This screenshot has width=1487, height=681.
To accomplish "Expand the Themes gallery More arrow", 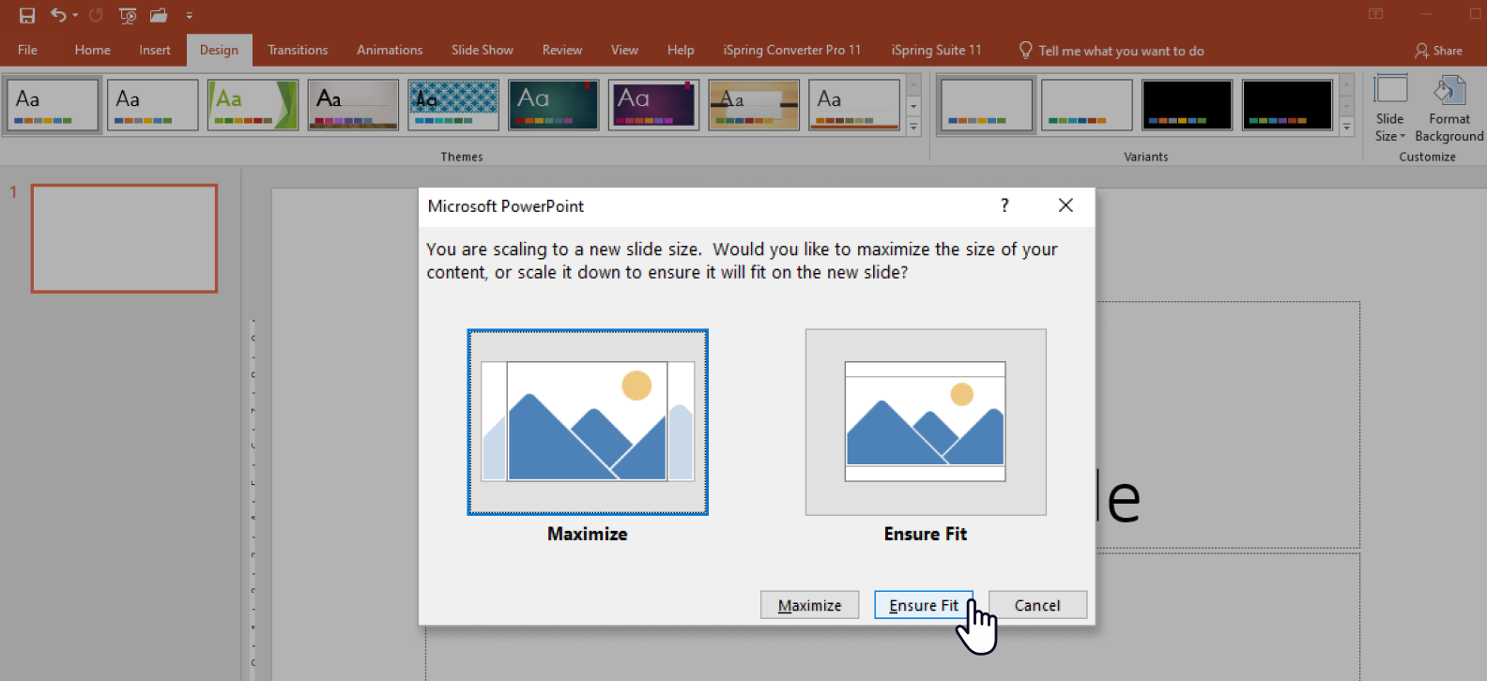I will click(913, 127).
